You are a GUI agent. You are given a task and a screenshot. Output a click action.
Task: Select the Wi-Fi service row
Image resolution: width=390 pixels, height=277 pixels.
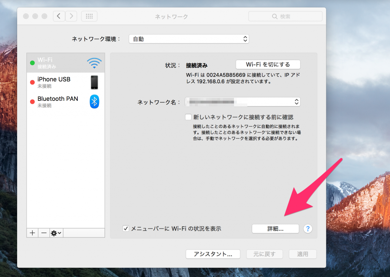[66, 63]
